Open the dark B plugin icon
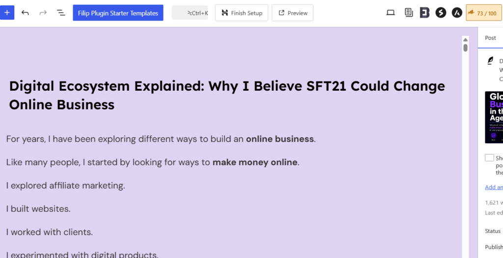This screenshot has height=258, width=503. tap(425, 13)
